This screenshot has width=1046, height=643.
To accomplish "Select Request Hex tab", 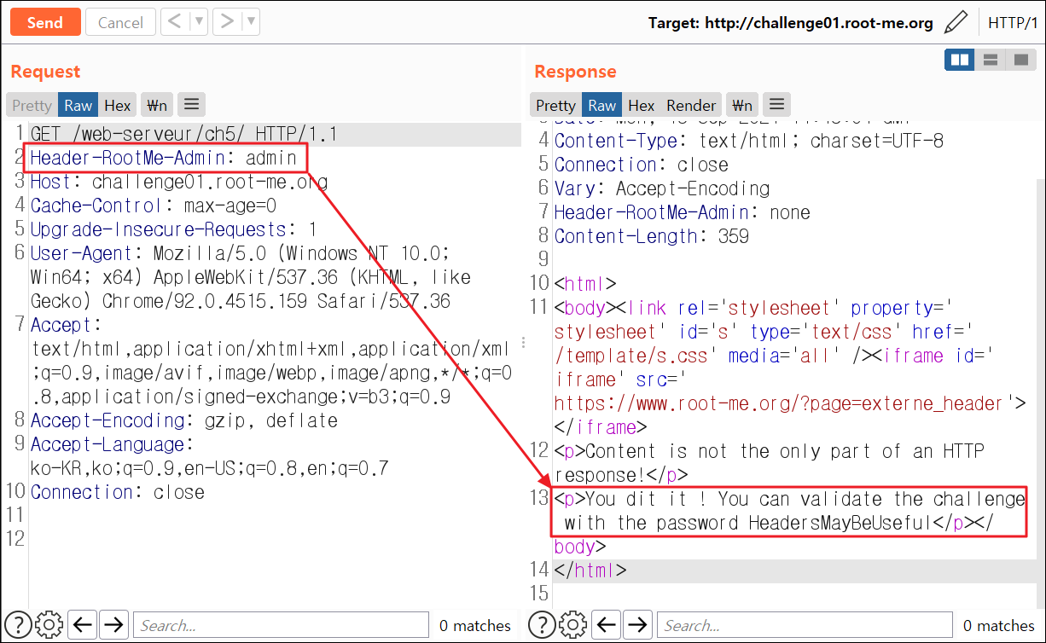I will pyautogui.click(x=117, y=105).
